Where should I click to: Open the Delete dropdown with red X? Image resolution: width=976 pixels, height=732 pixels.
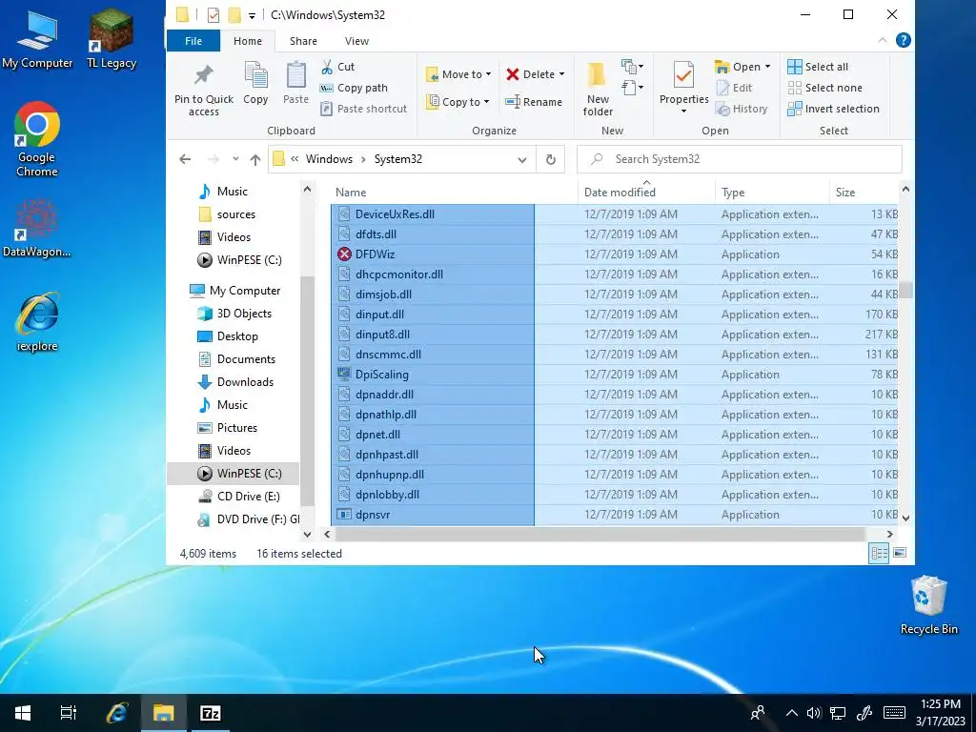536,74
